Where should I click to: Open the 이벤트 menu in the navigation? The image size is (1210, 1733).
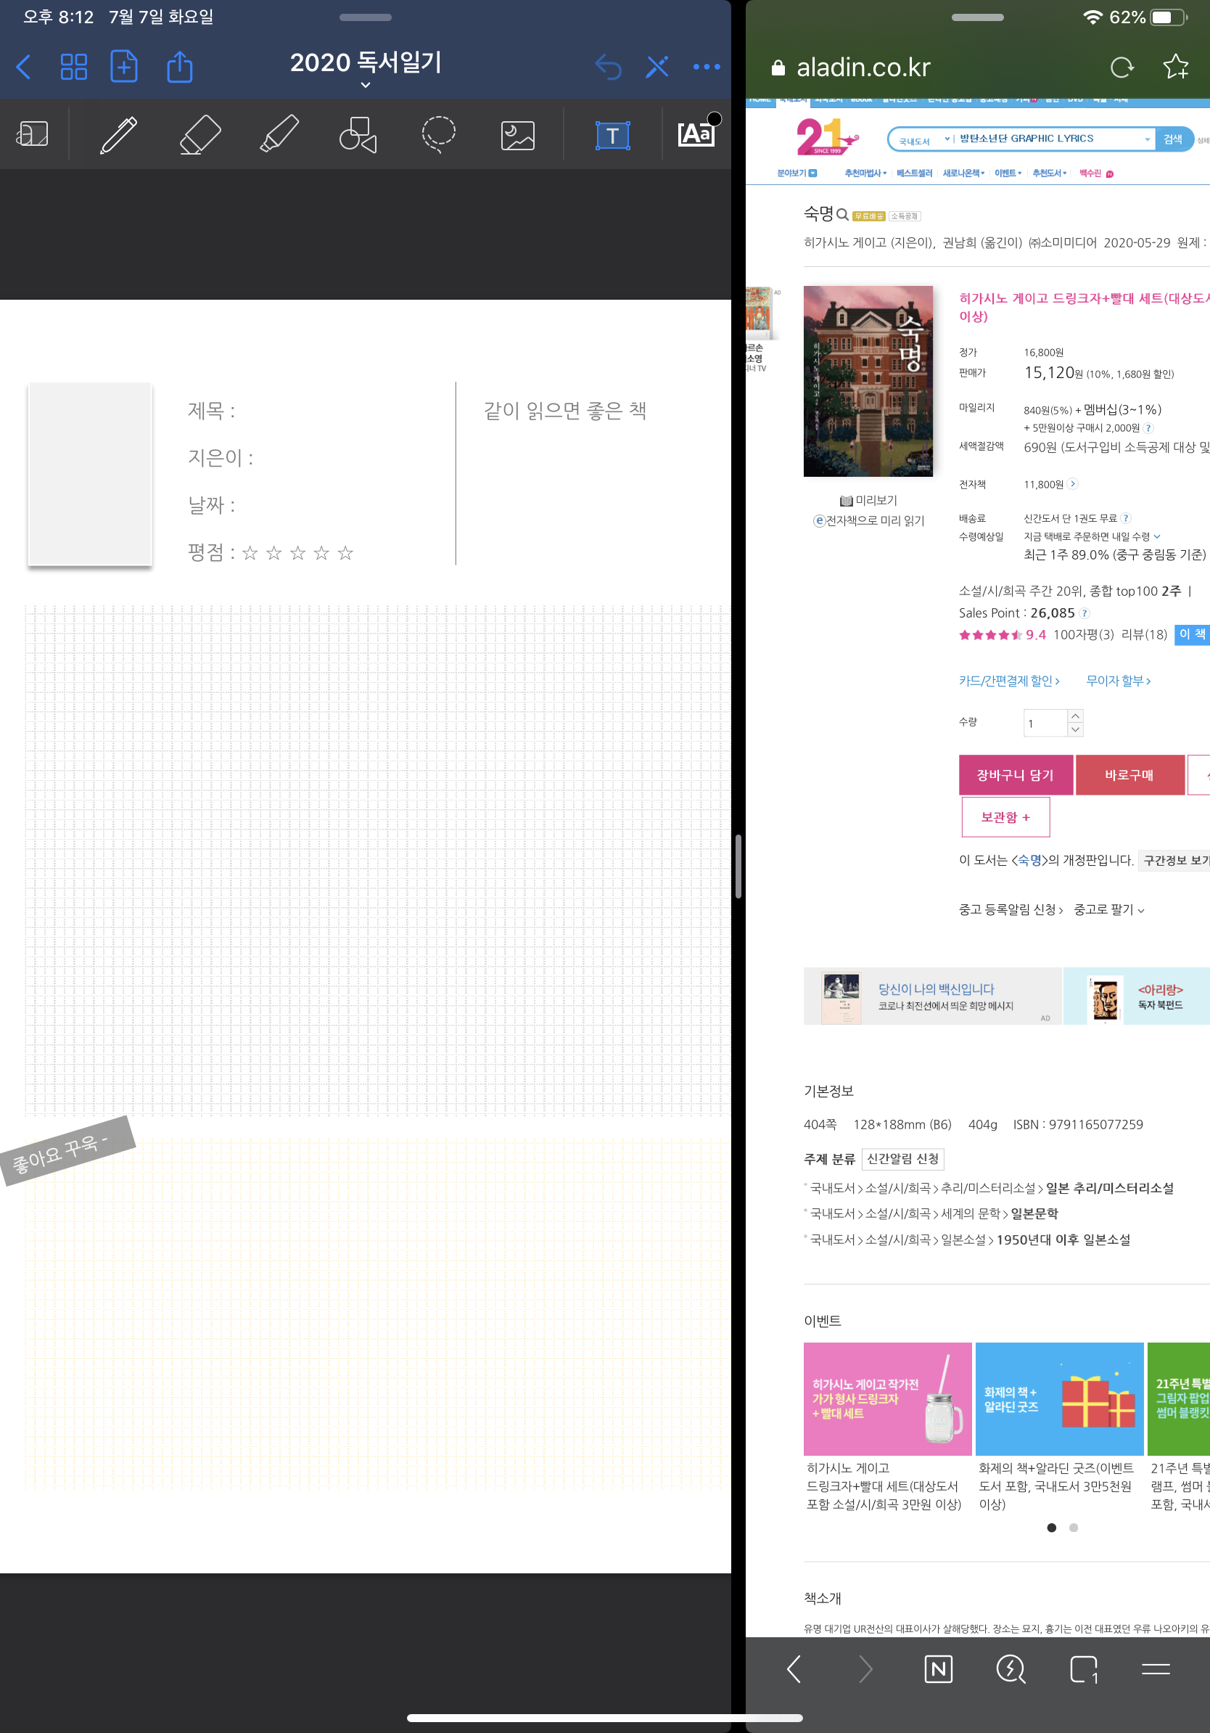(1008, 173)
